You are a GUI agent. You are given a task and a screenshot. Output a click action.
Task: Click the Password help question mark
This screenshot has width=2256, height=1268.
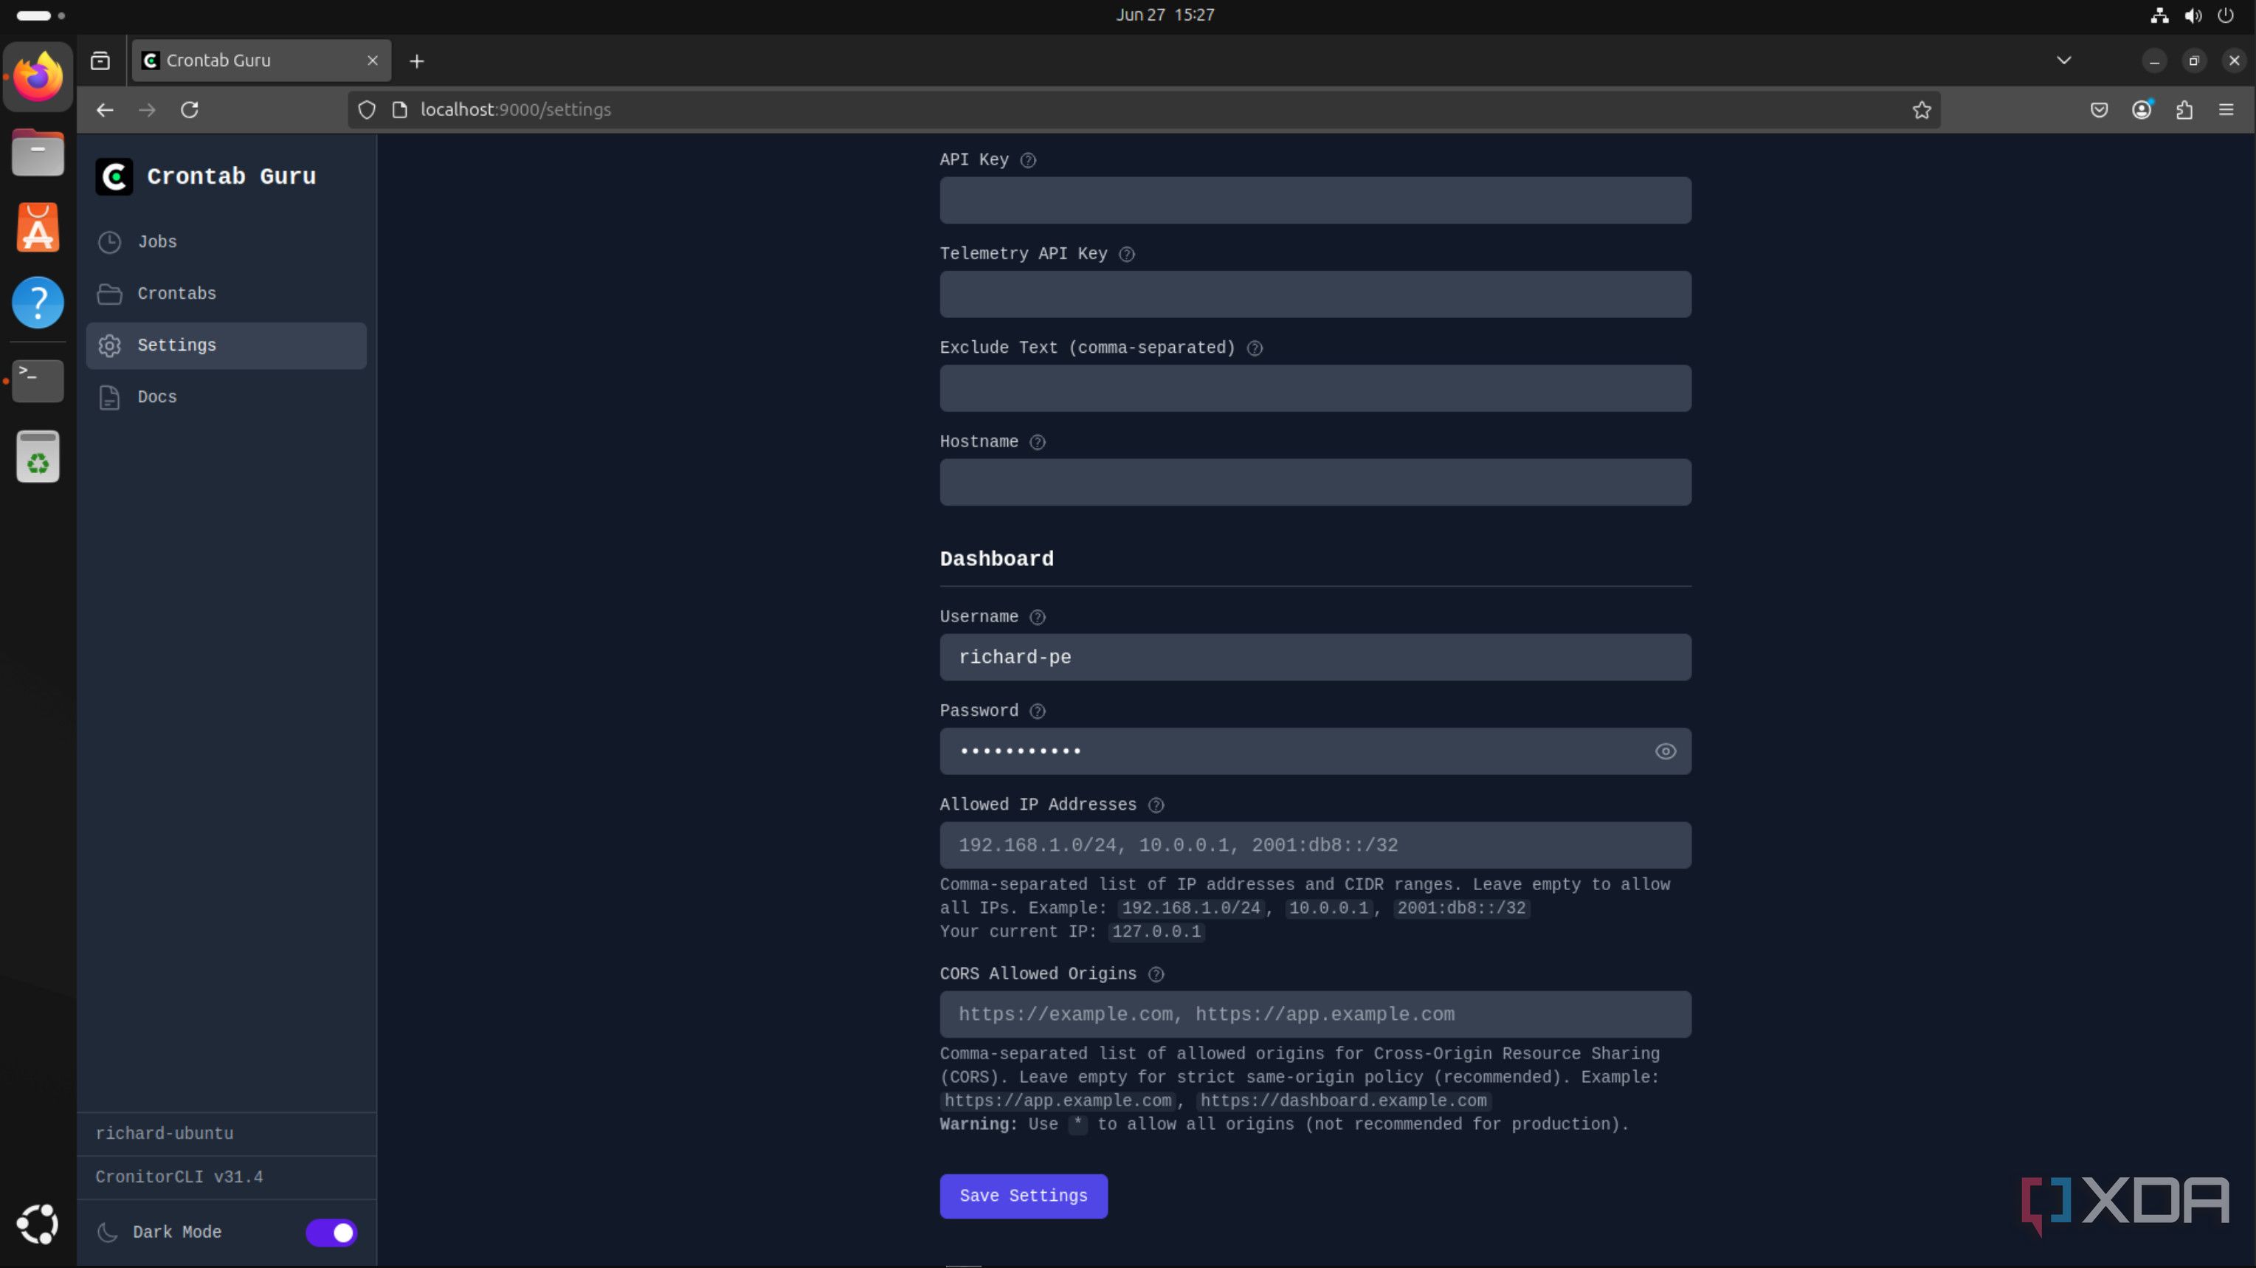pos(1038,711)
